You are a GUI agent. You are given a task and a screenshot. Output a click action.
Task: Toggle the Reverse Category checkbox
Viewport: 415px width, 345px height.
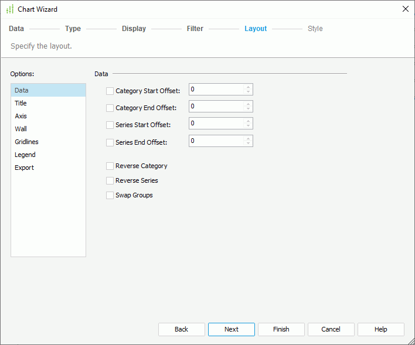point(110,166)
